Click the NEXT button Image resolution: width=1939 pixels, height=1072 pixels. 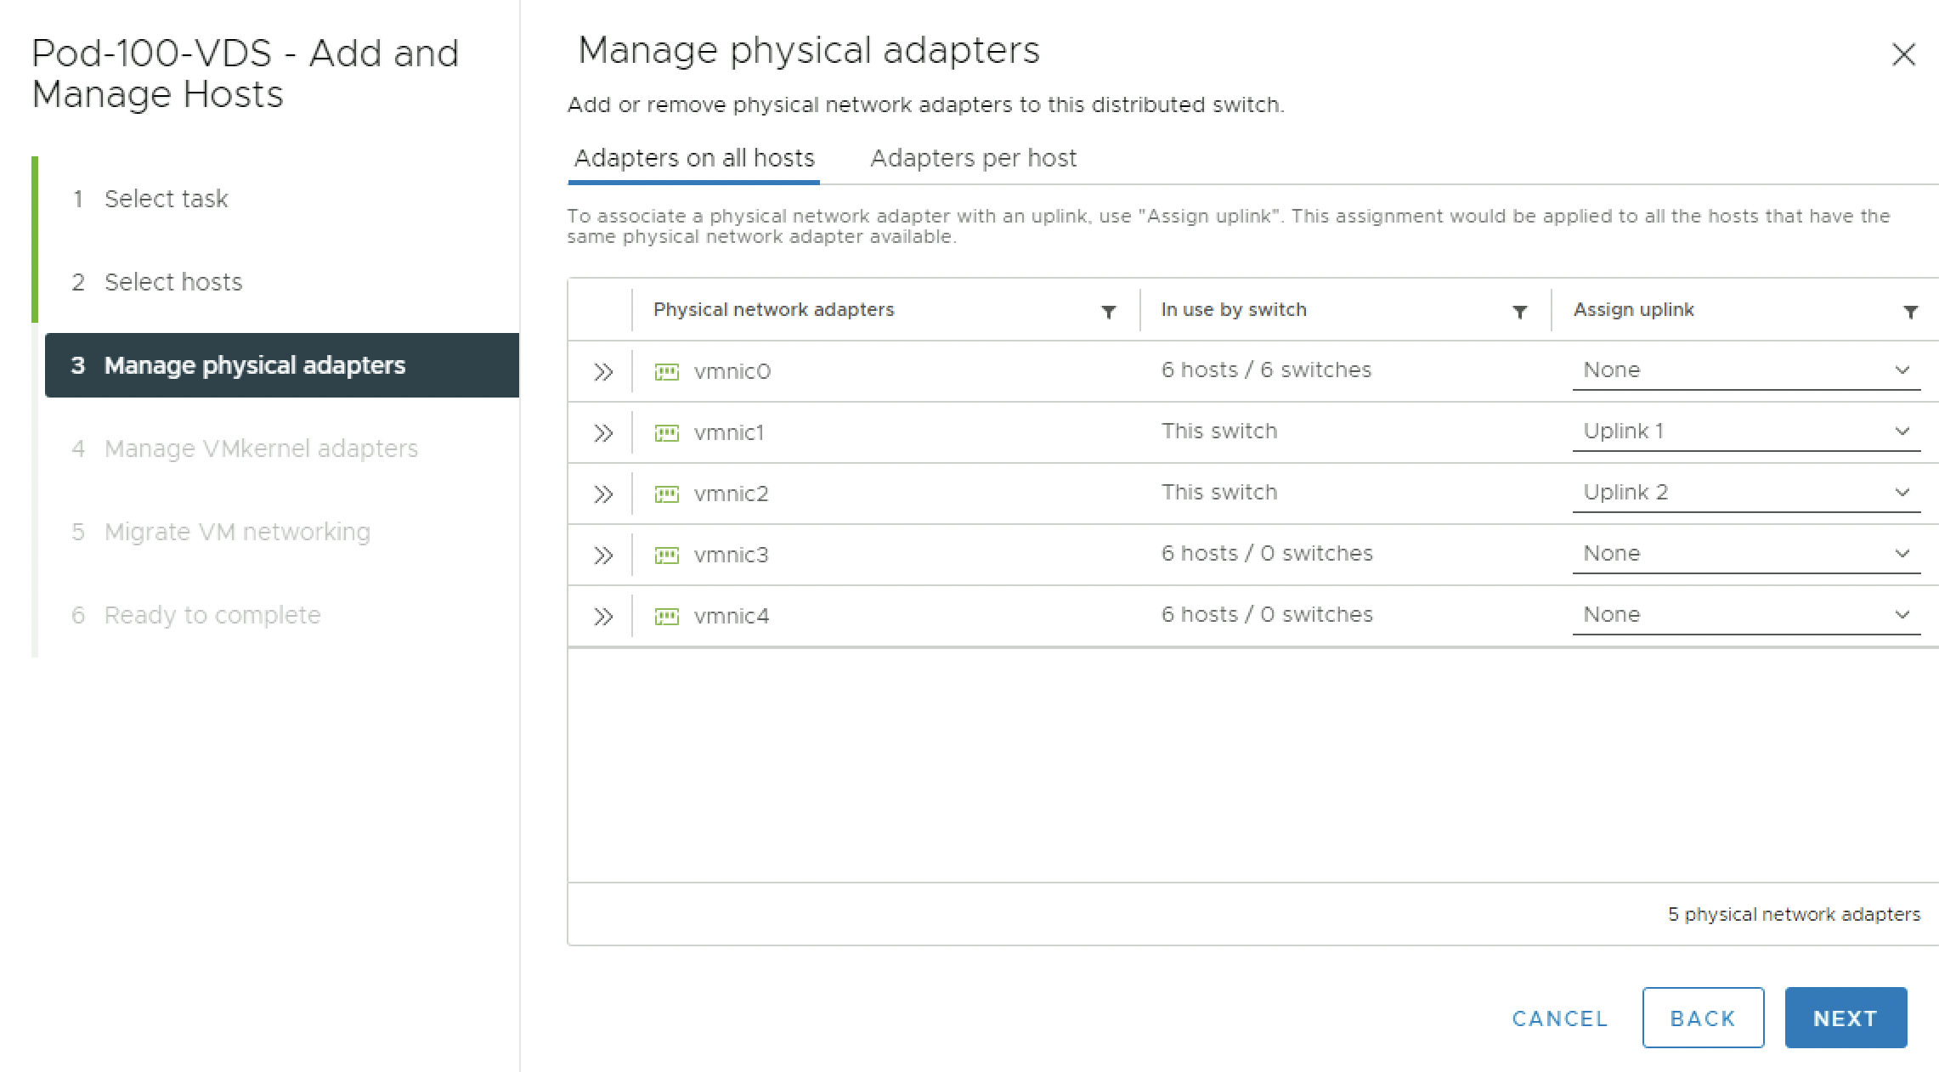pyautogui.click(x=1845, y=1018)
